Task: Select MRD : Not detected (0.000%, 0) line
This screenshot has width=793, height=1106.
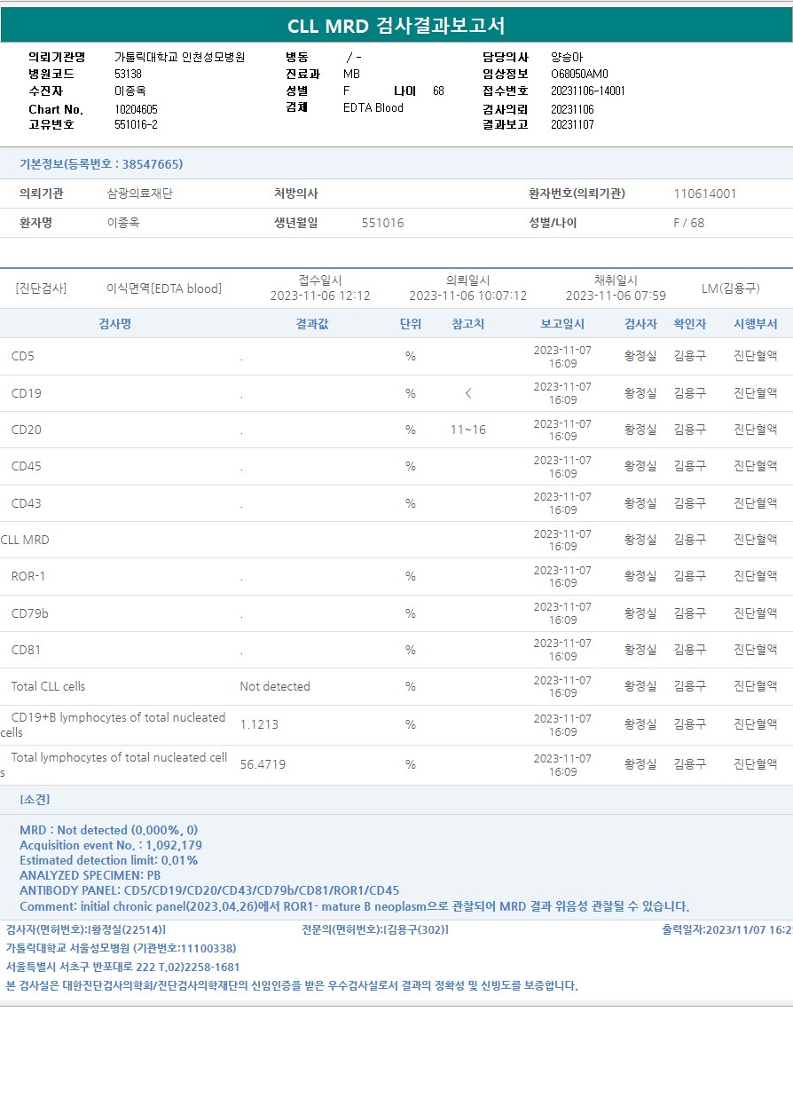Action: tap(108, 830)
